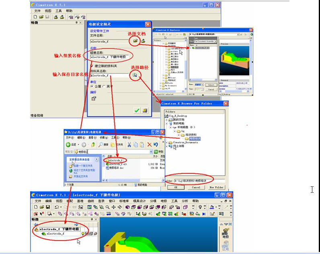The width and height of the screenshot is (320, 254).
Task: Open the 模具设计 menu in the bottom Cimatron window
Action: click(139, 201)
